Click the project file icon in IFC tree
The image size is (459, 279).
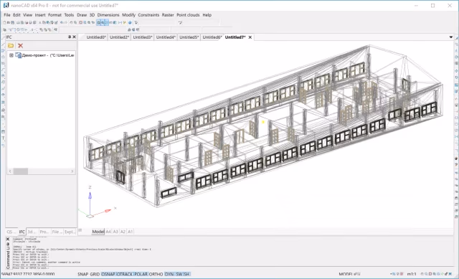coord(18,55)
